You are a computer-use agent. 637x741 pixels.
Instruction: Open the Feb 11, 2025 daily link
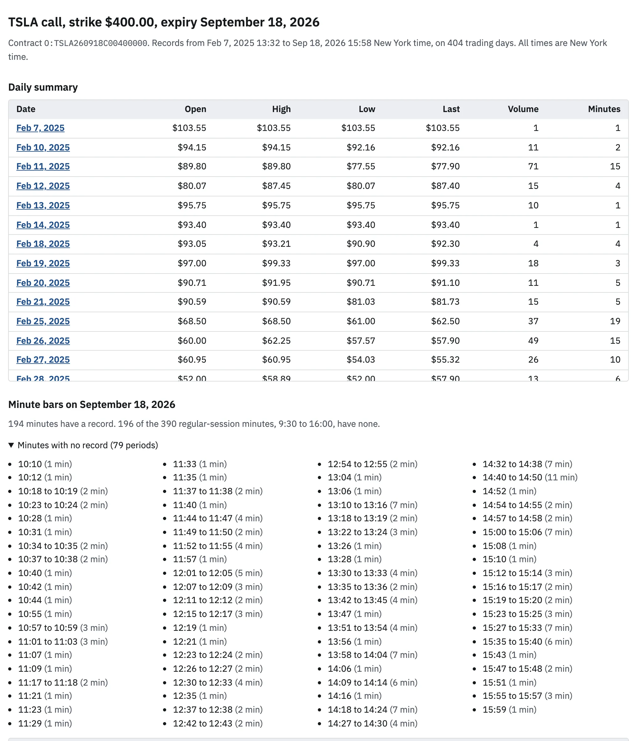43,166
